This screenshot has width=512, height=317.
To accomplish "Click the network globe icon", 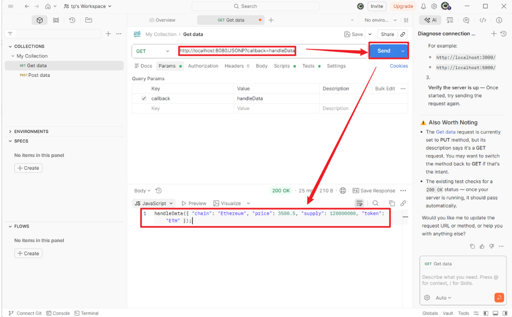I will pos(343,191).
